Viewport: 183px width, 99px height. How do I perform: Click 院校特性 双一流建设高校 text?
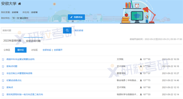point(15,18)
